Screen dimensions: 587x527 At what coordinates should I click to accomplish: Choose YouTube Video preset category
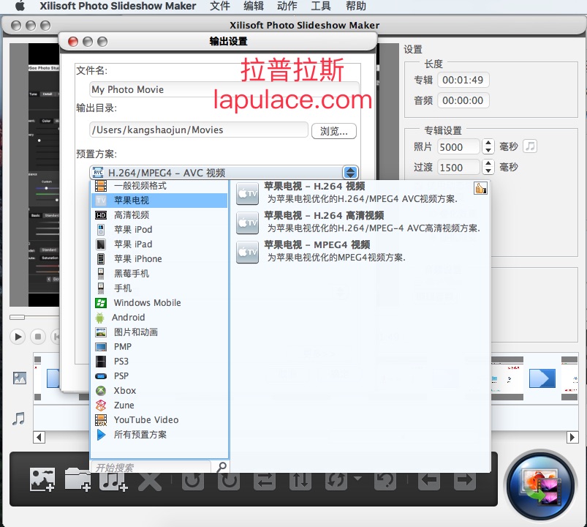click(145, 420)
